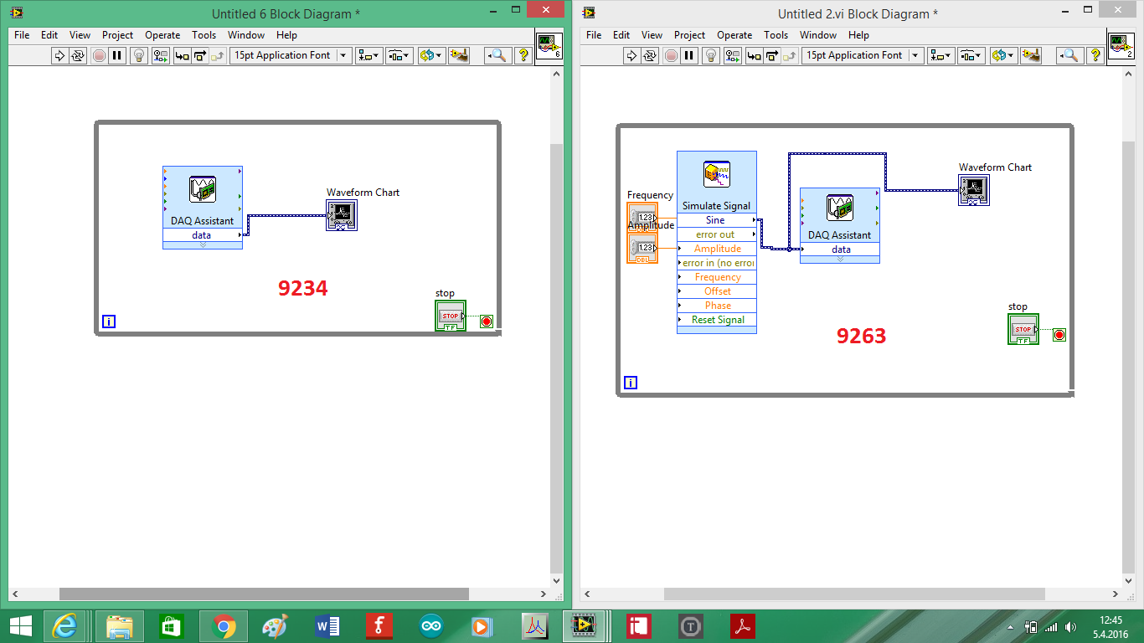Open Project menu in Untitled 2.vi window
1144x643 pixels.
click(x=690, y=35)
